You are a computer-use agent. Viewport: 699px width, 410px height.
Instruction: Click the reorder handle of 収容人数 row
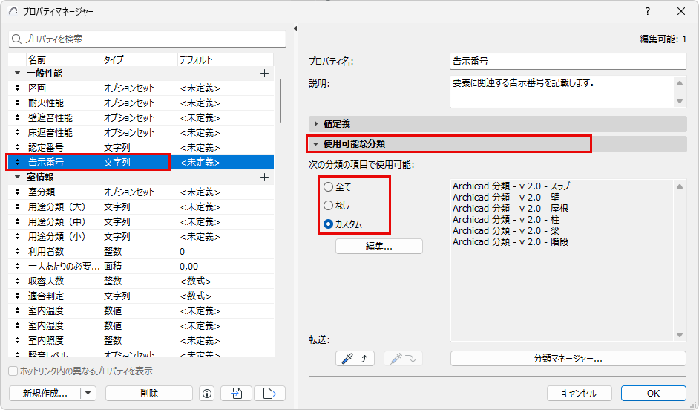tap(17, 281)
